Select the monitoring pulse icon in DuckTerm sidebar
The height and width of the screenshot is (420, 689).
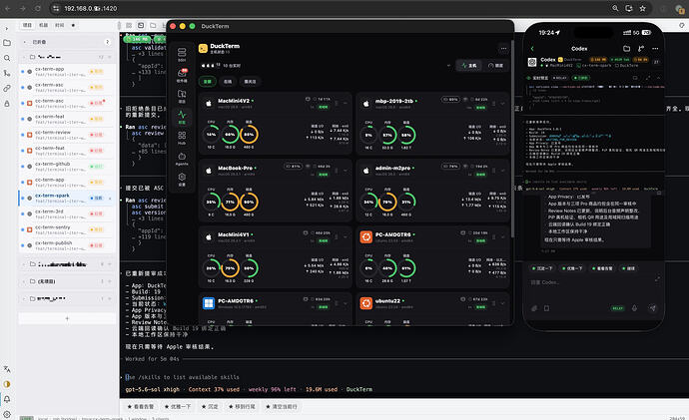(x=182, y=115)
